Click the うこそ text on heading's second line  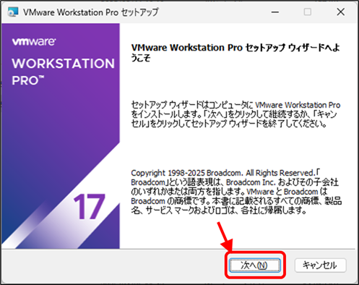pyautogui.click(x=141, y=58)
